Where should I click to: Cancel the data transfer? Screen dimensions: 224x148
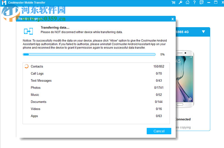coord(159,131)
